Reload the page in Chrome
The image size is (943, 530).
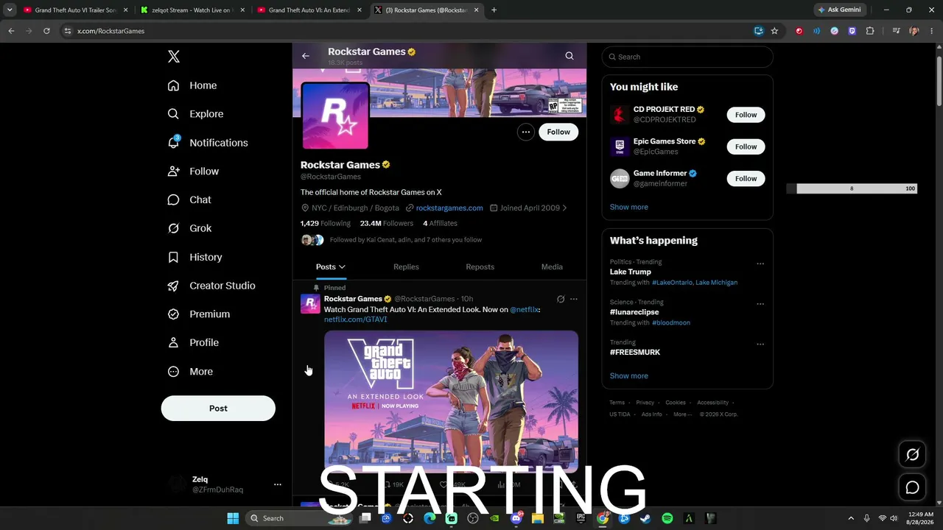(46, 31)
